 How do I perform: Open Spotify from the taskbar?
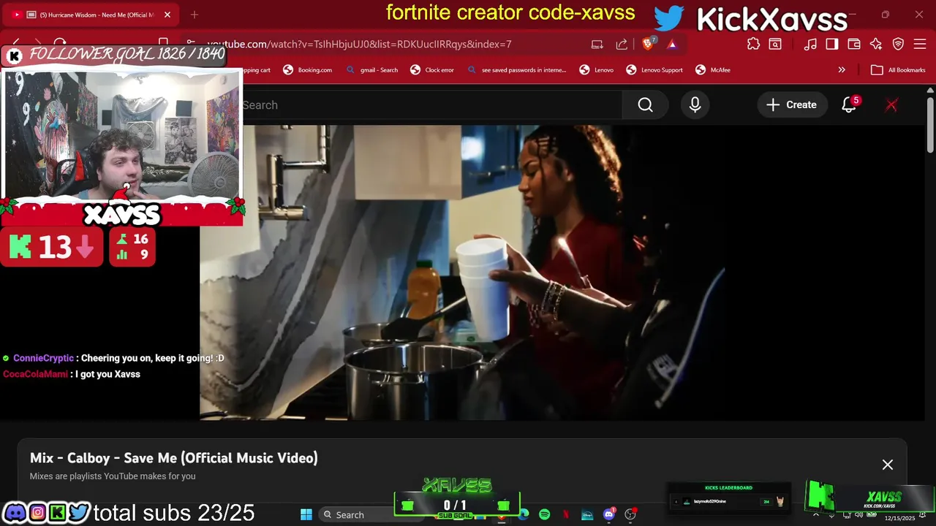point(545,514)
